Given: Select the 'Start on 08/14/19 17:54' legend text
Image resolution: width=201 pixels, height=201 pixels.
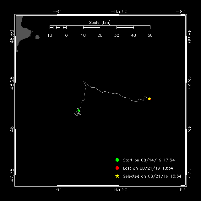Looking at the screenshot, I should click(149, 160).
